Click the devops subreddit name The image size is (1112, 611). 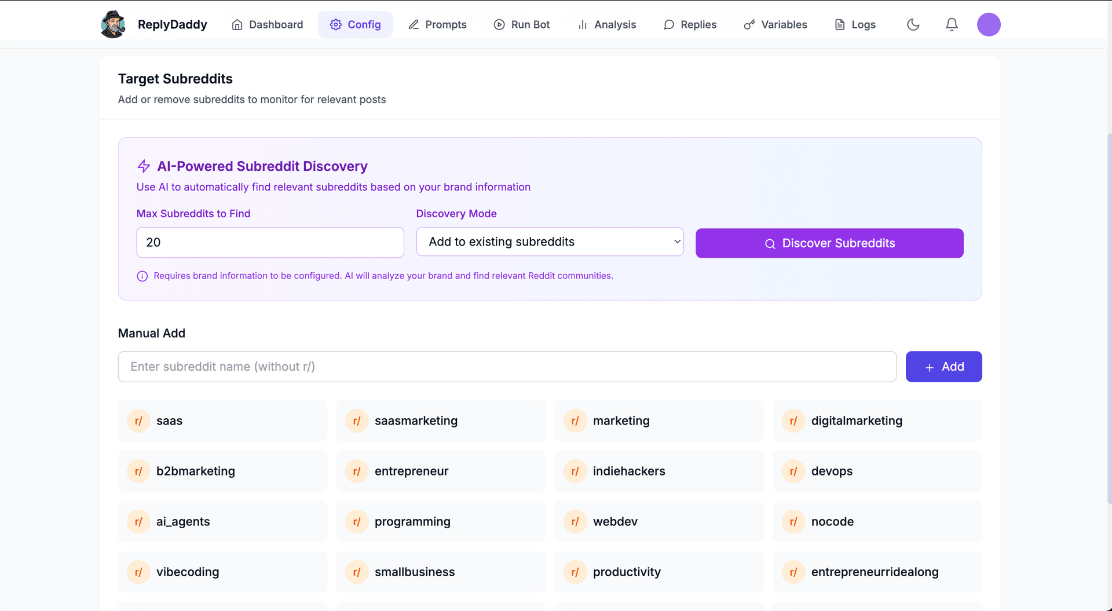[x=832, y=471]
